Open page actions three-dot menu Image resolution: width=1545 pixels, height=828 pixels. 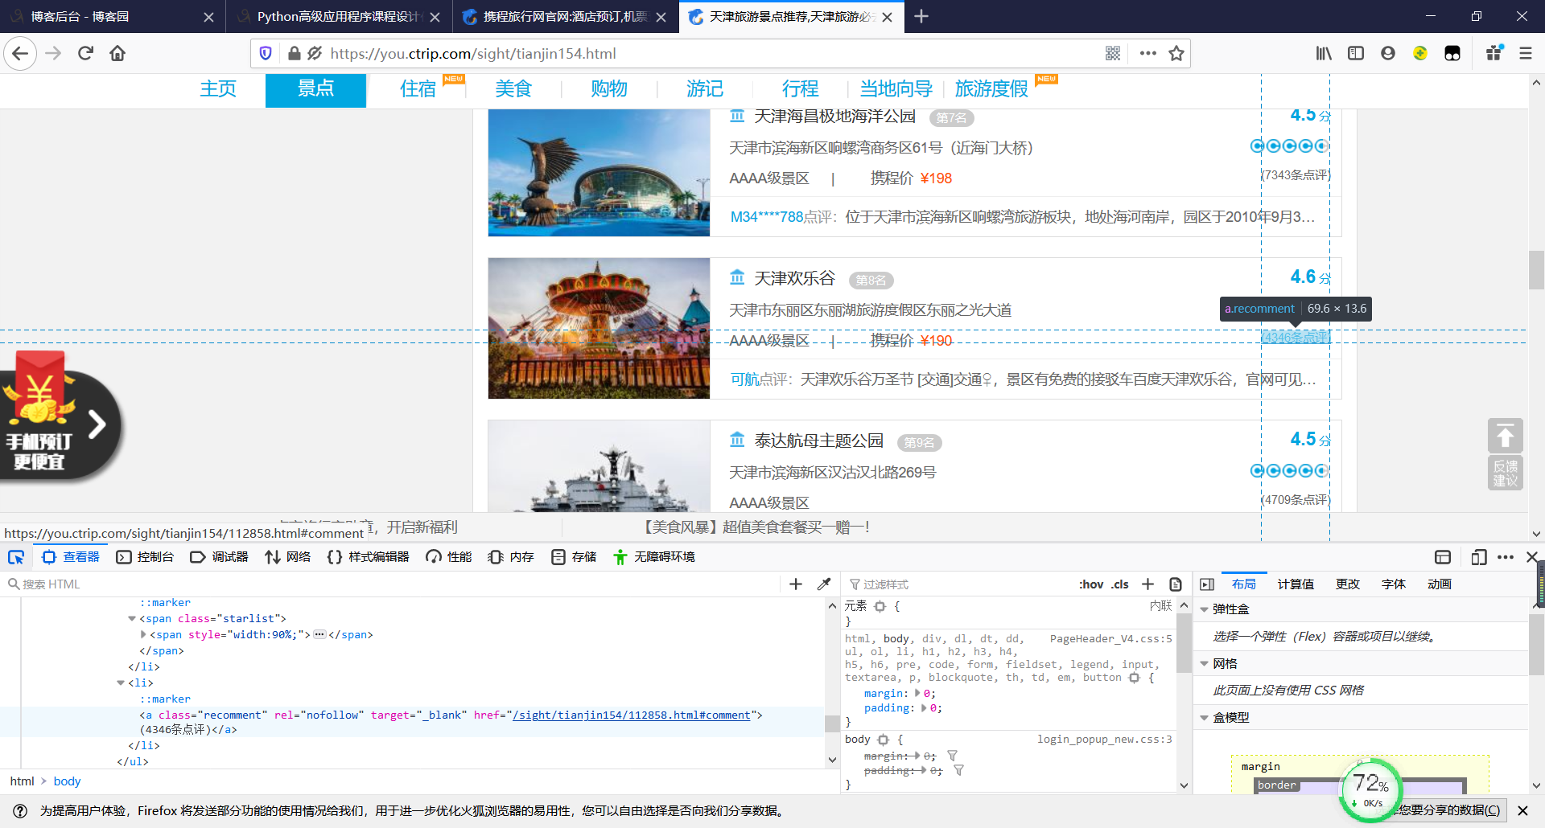(x=1148, y=54)
